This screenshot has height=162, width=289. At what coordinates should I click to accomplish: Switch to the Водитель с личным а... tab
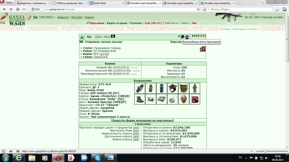[x=33, y=3]
